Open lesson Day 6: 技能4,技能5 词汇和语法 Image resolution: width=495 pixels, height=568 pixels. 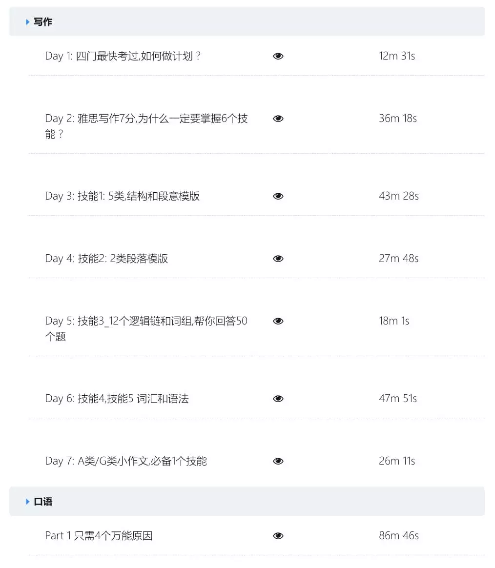pyautogui.click(x=117, y=399)
